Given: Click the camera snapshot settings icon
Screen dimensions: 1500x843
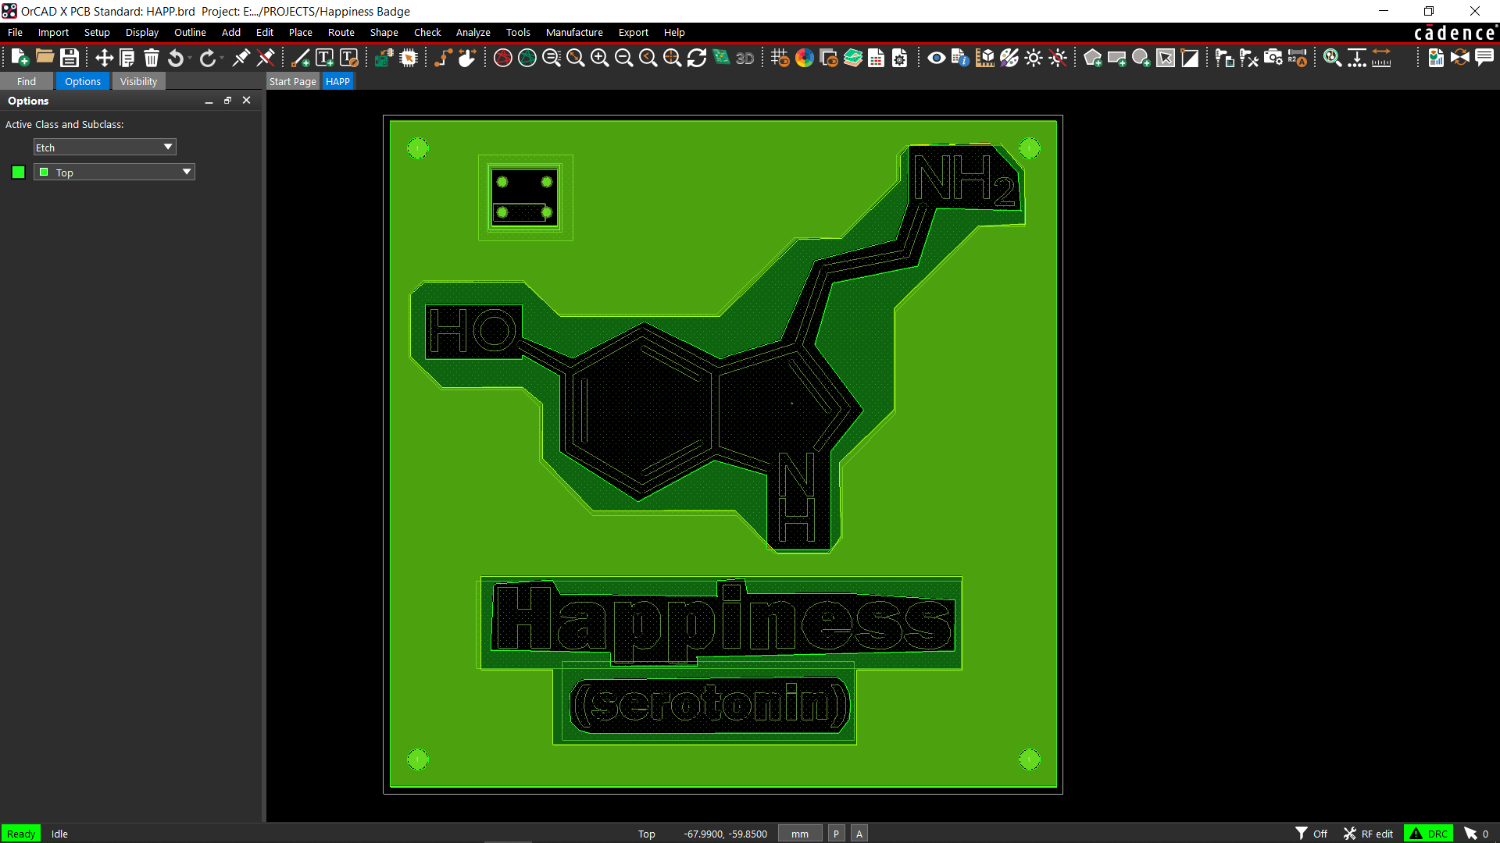Looking at the screenshot, I should 1273,58.
